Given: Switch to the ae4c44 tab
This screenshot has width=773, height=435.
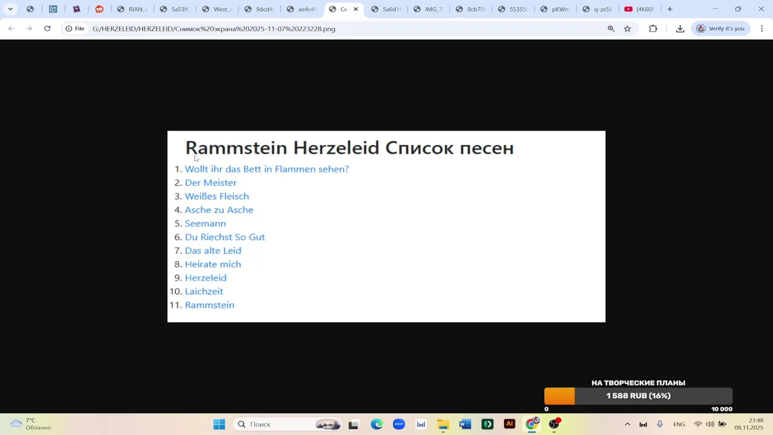Looking at the screenshot, I should [301, 9].
